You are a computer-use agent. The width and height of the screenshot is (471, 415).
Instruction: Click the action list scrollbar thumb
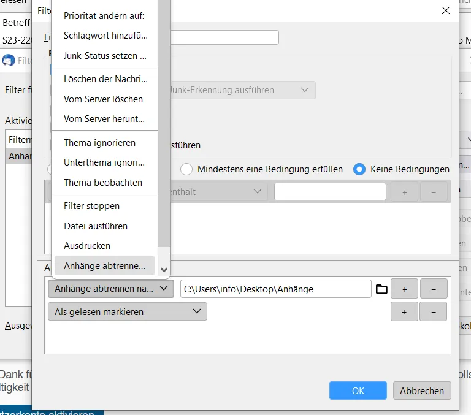164,123
